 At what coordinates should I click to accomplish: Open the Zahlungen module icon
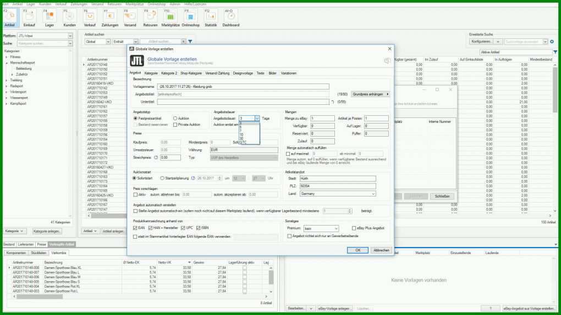[110, 18]
